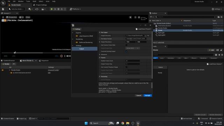Click the Eject toolbar button
The image size is (224, 126).
click(62, 9)
